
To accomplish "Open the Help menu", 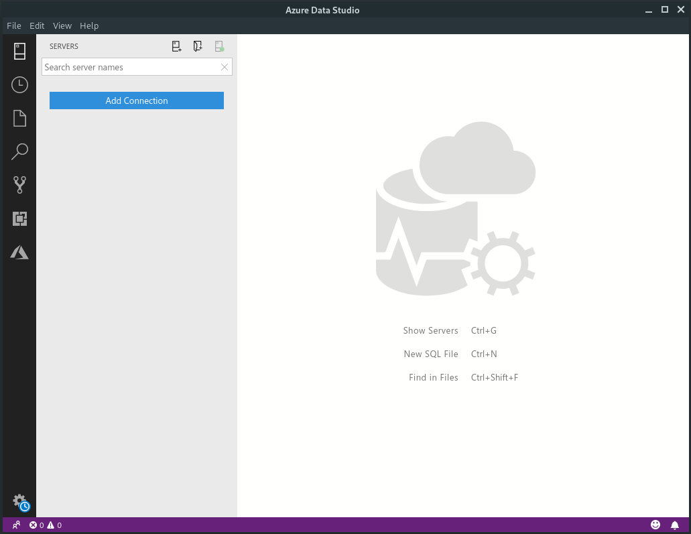I will pyautogui.click(x=89, y=25).
